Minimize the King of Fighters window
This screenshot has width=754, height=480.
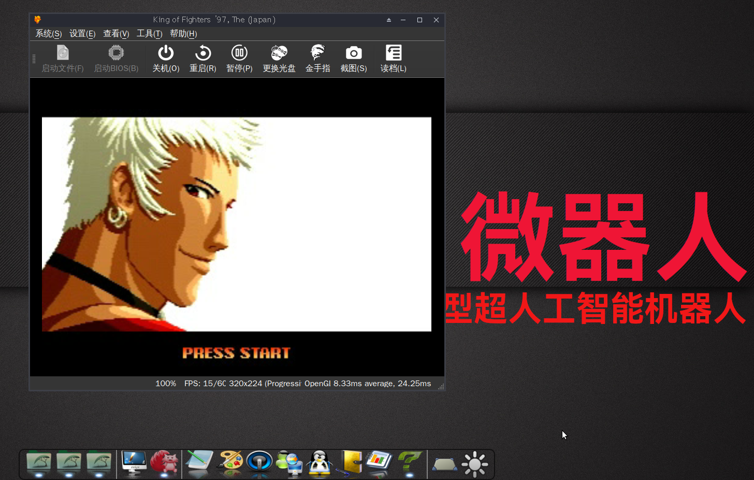pos(403,20)
